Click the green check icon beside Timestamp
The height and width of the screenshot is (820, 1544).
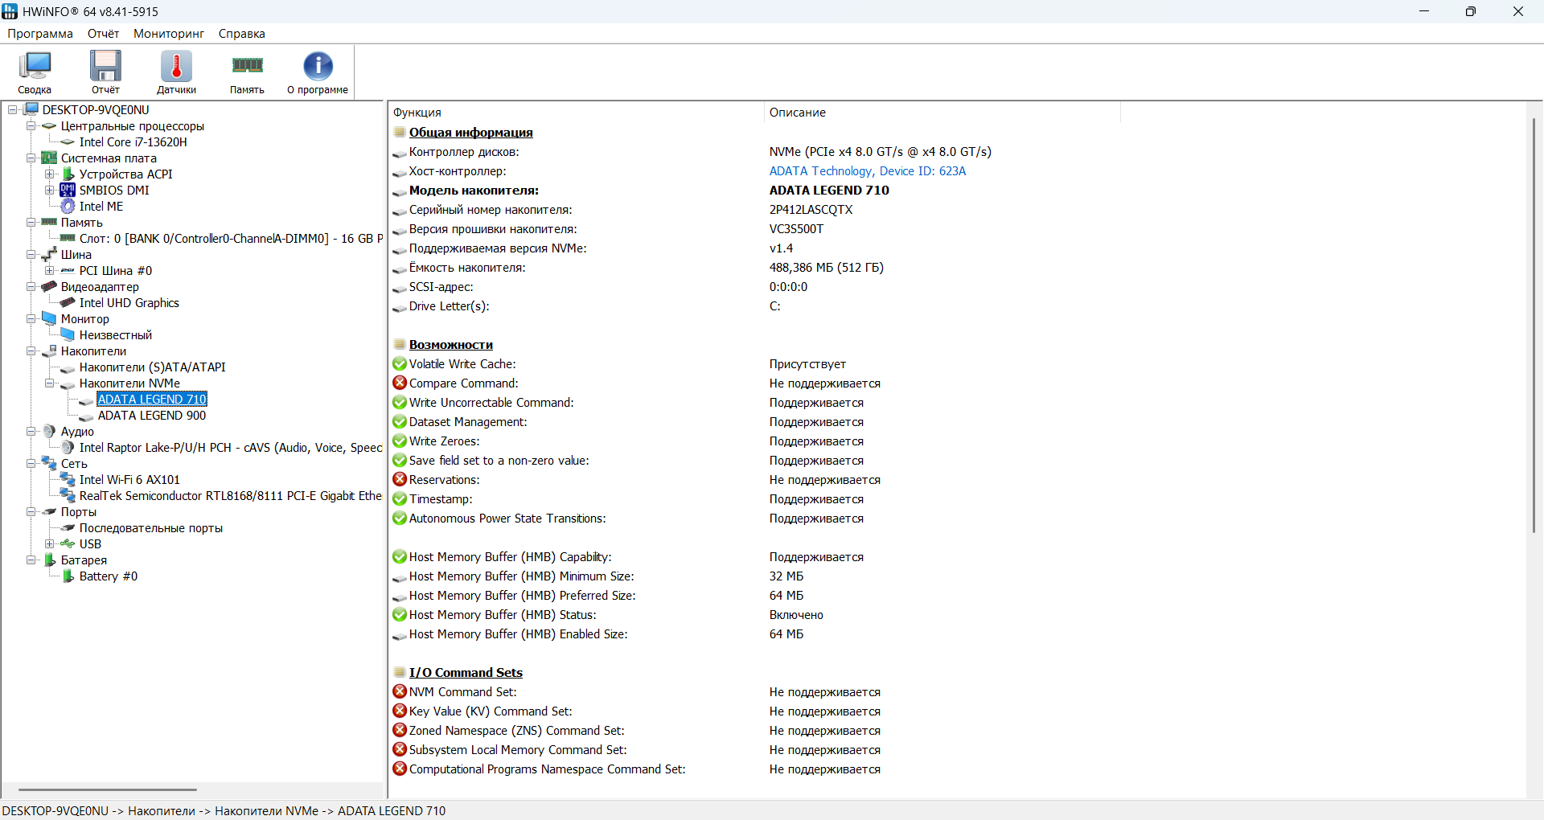point(400,498)
